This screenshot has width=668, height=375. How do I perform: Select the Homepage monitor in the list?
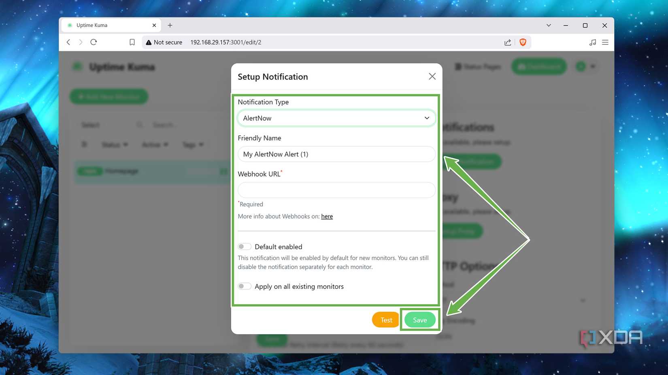click(153, 171)
